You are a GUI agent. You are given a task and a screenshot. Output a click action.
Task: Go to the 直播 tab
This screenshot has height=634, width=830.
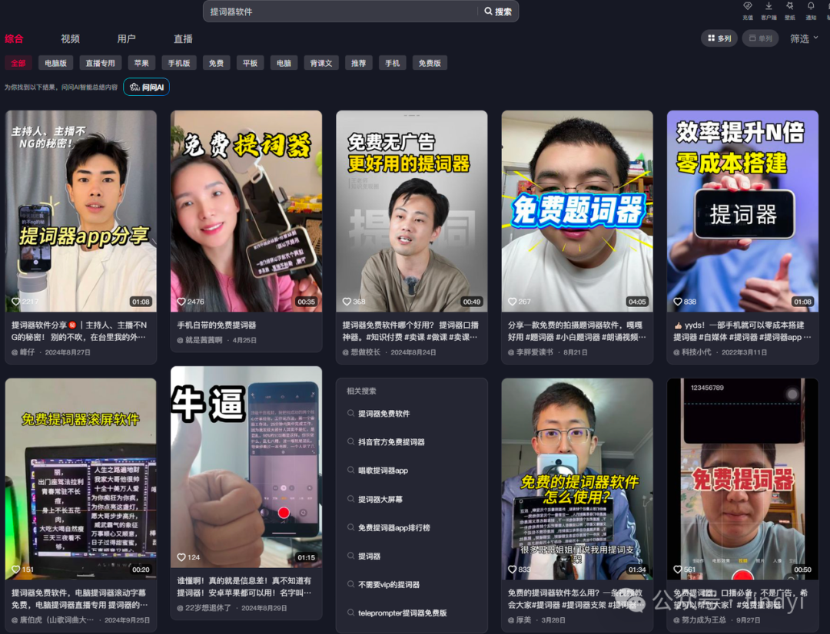(183, 38)
